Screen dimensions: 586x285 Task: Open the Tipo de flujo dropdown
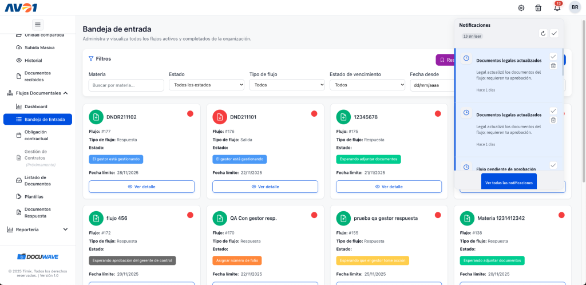(x=287, y=85)
